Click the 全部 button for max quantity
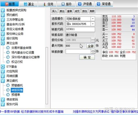This screenshot has width=138, height=115. tap(91, 46)
